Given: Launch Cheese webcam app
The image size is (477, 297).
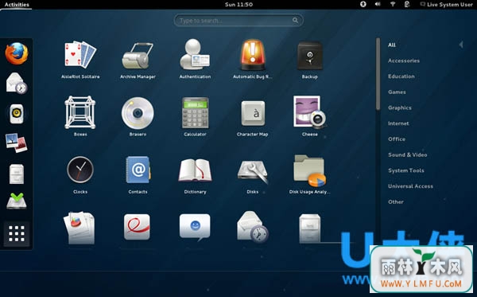Looking at the screenshot, I should pos(310,116).
